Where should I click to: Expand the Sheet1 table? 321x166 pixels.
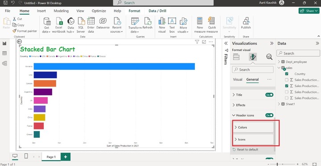(279, 104)
